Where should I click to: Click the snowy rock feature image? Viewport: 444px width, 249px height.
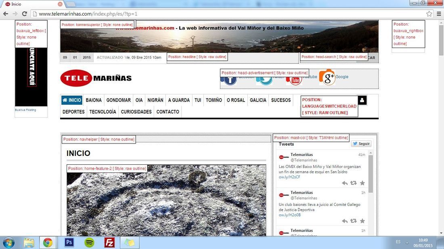[166, 200]
